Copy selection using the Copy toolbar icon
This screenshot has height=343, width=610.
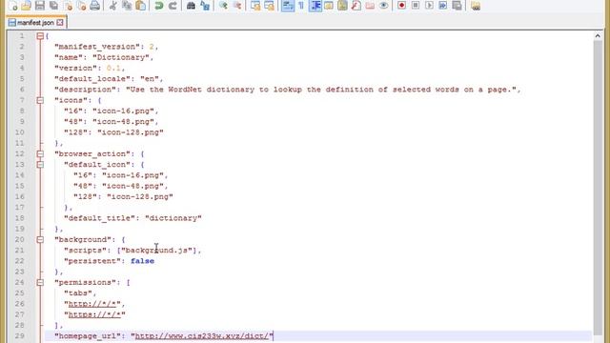[x=127, y=6]
